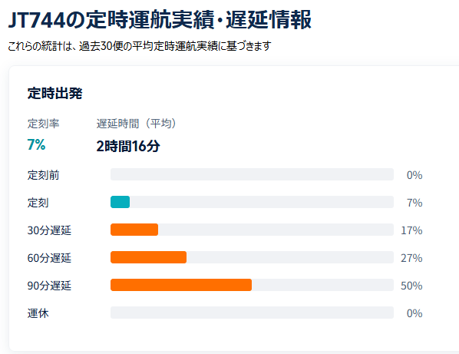This screenshot has width=459, height=354.
Task: Click the 定刻率 label
Action: 43,124
